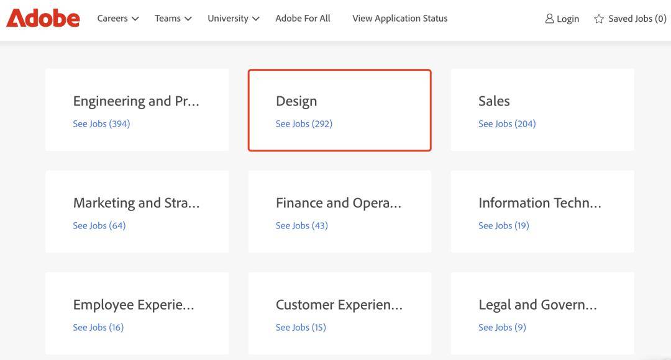Open the Adobe For All menu item
Viewport: 671px width, 360px height.
point(303,19)
